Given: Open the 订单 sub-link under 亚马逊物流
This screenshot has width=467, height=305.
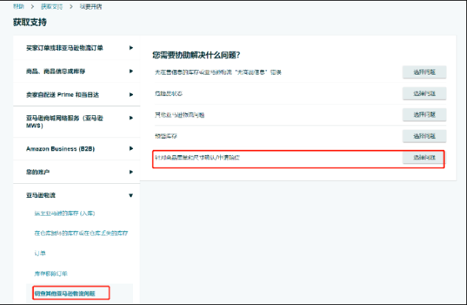Looking at the screenshot, I should [x=40, y=253].
